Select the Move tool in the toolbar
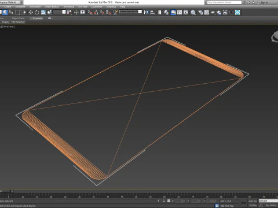The width and height of the screenshot is (278, 208). (31, 13)
